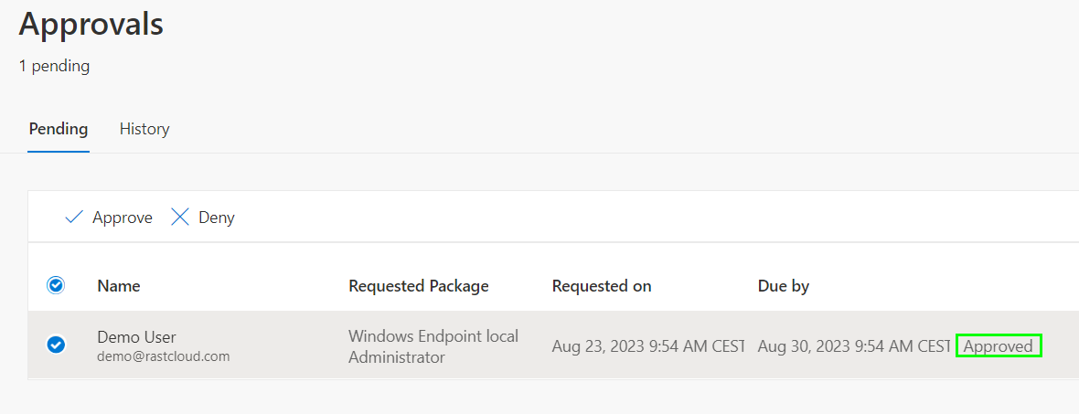Click the Aug 30, 2023 due date
The image size is (1079, 414).
(x=854, y=346)
